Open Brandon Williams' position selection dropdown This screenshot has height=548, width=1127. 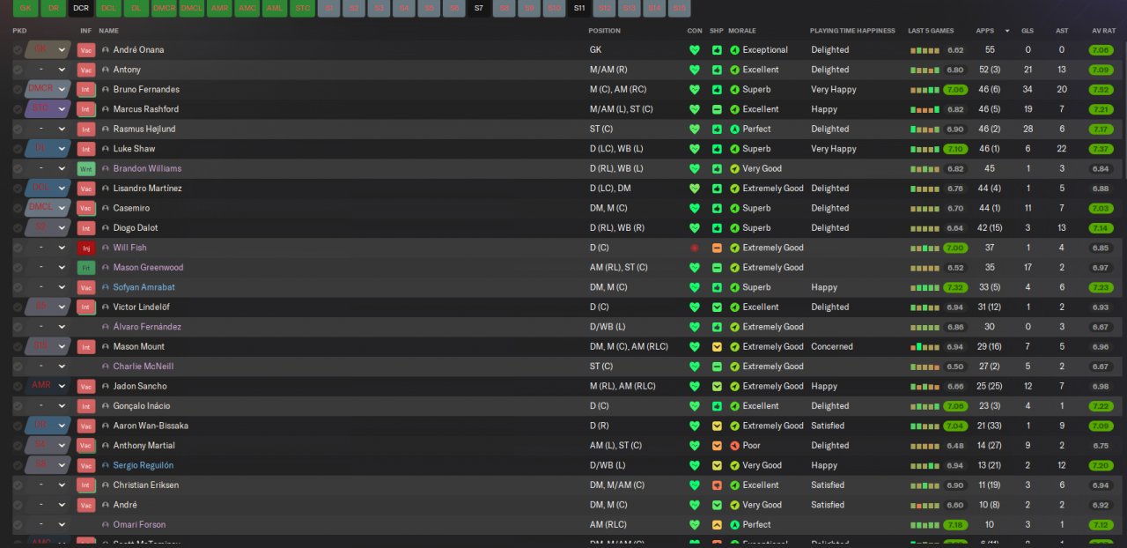(48, 169)
